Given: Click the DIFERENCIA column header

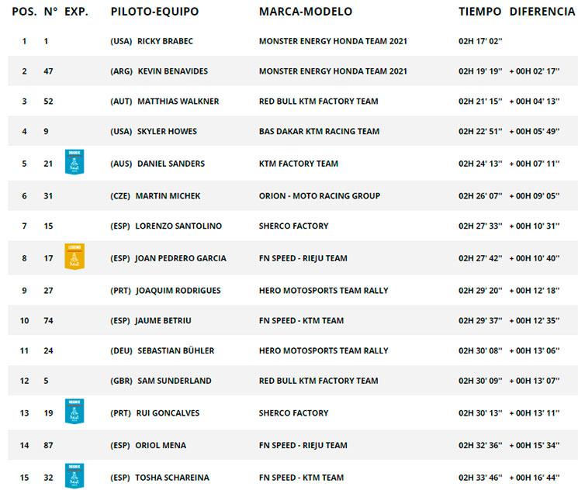Looking at the screenshot, I should point(542,12).
